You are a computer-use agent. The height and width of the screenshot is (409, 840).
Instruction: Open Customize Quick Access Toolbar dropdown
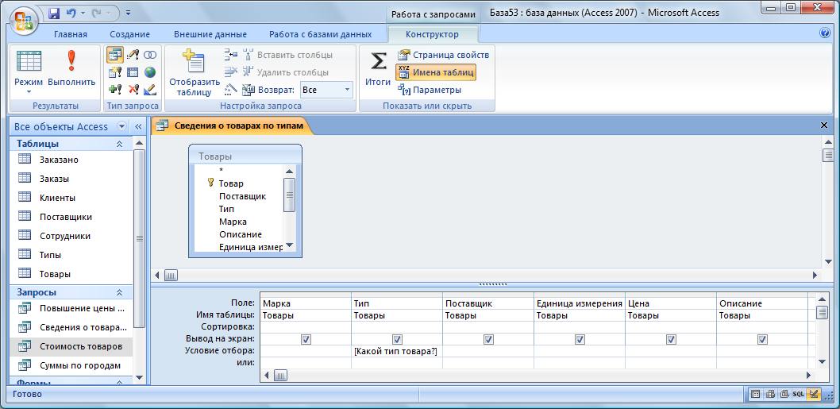[x=129, y=12]
